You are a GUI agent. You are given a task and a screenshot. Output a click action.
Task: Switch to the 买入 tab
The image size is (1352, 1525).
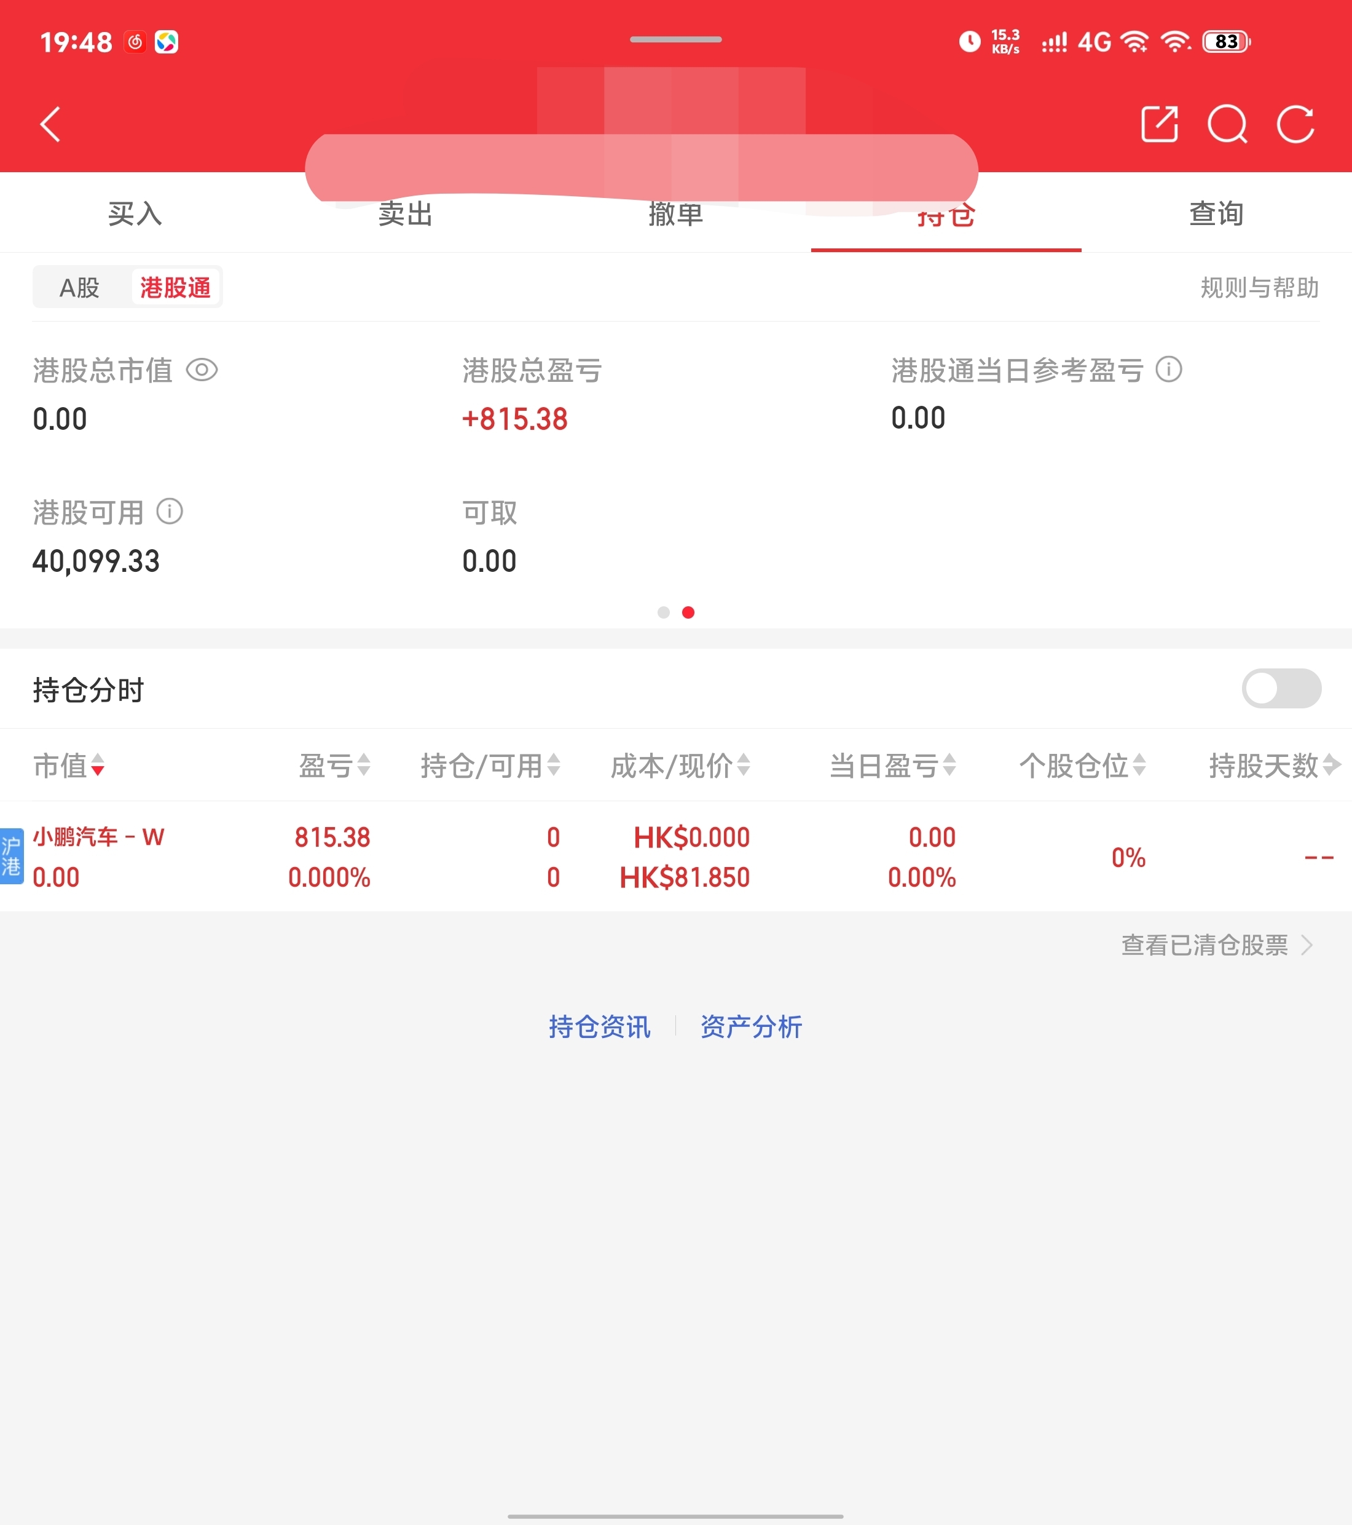pyautogui.click(x=135, y=214)
